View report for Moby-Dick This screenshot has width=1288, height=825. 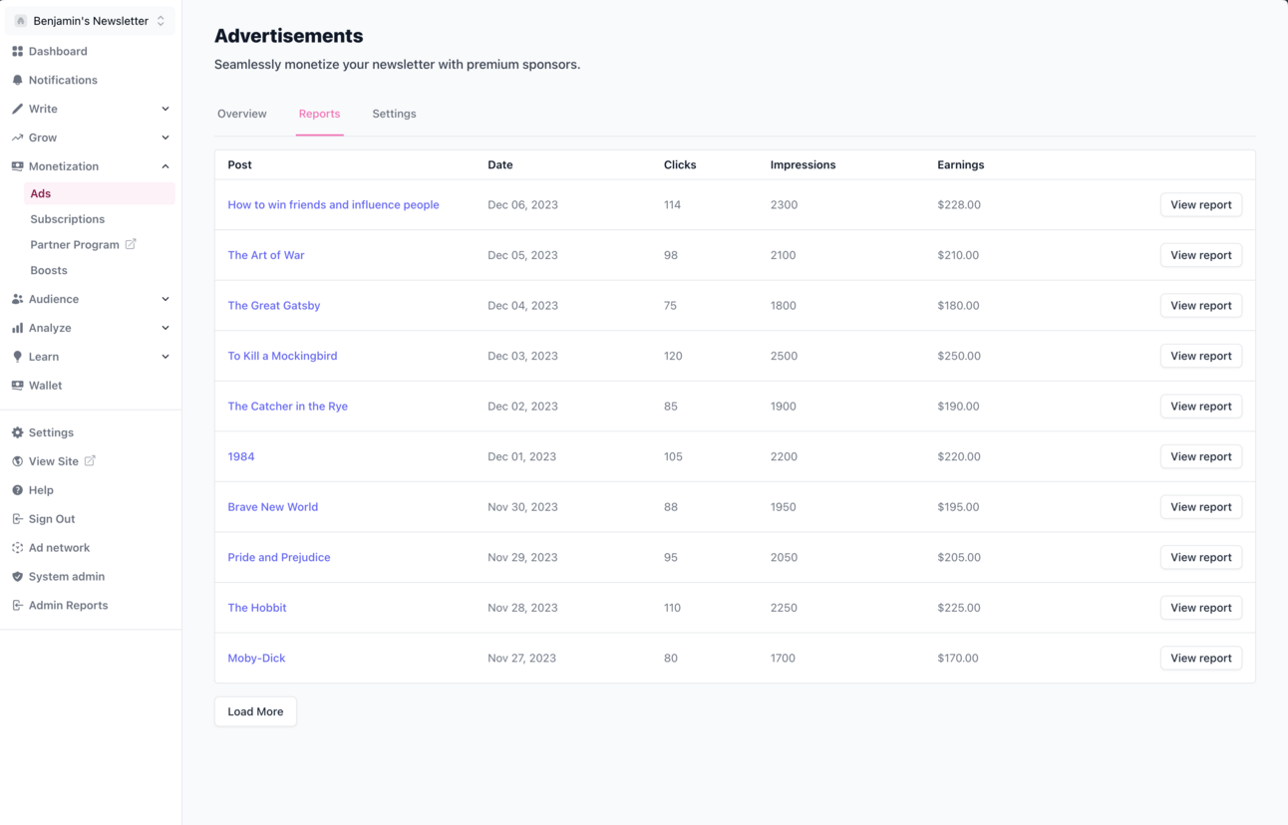1201,658
